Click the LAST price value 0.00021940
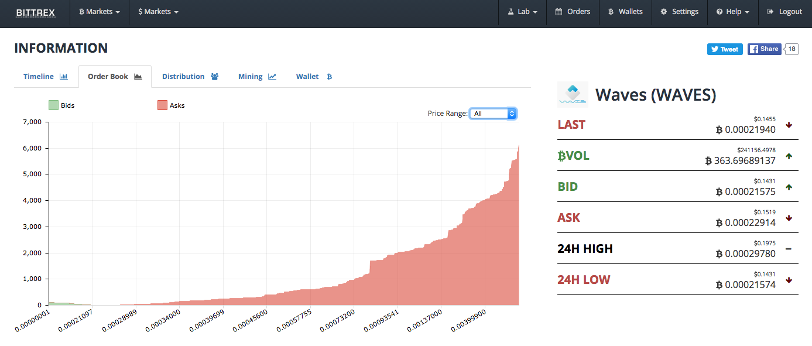 [x=745, y=129]
